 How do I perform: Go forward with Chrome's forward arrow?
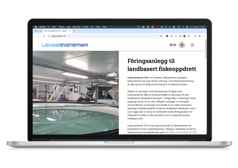pos(40,36)
